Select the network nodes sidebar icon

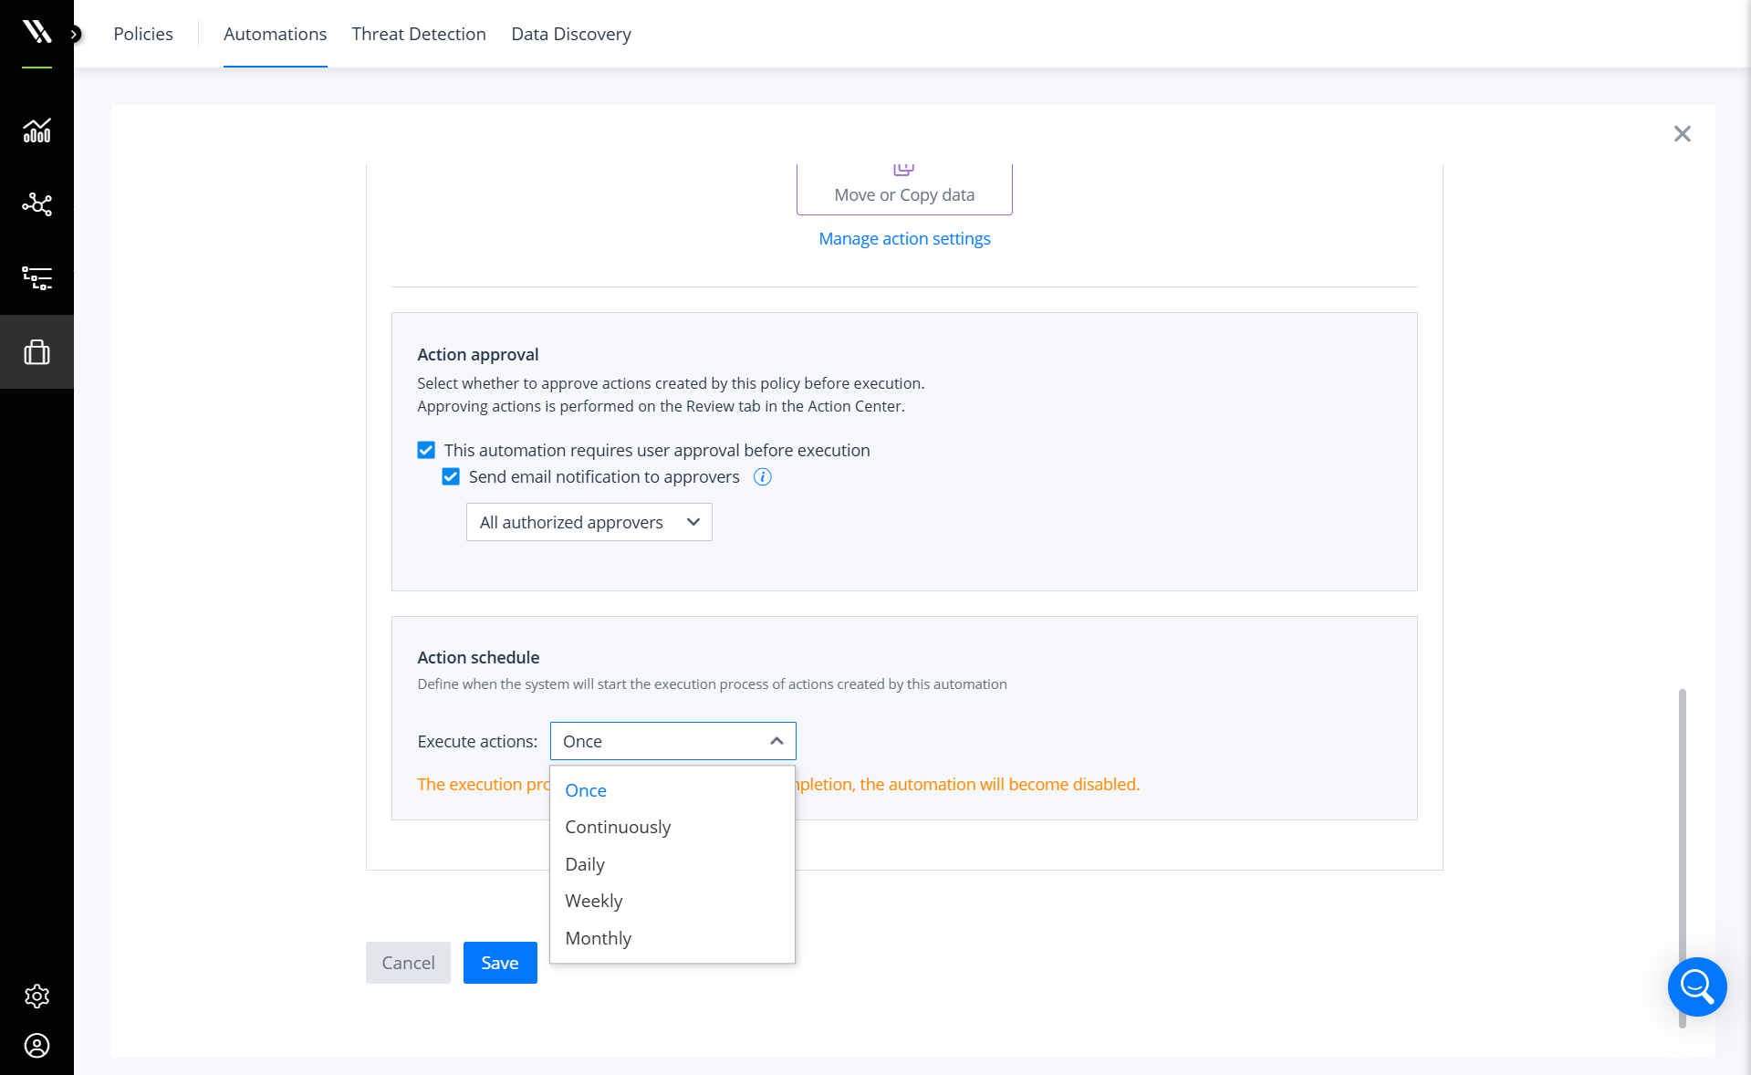point(36,204)
